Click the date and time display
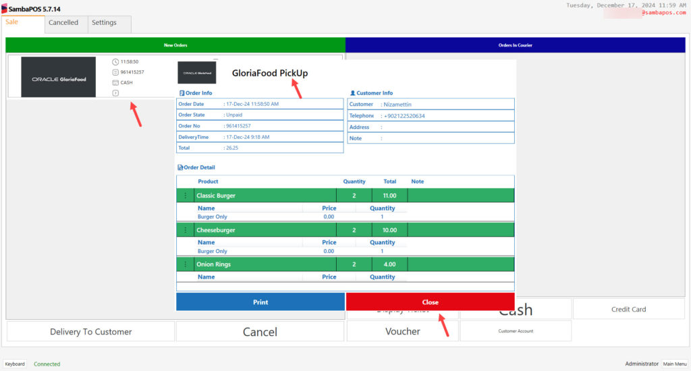 point(626,5)
